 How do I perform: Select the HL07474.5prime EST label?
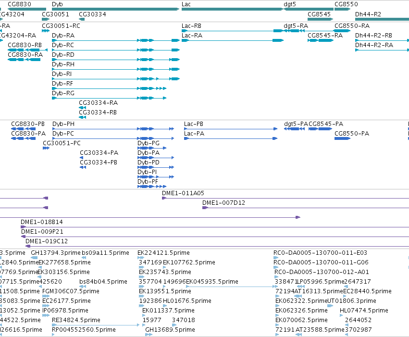(364, 311)
